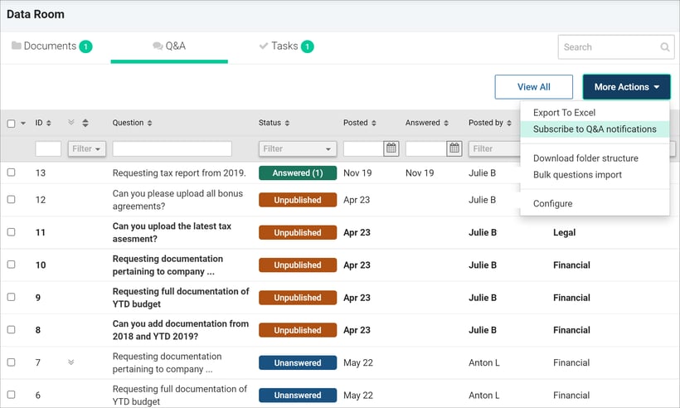680x408 pixels.
Task: Sort questions by ID column arrows
Action: click(48, 124)
